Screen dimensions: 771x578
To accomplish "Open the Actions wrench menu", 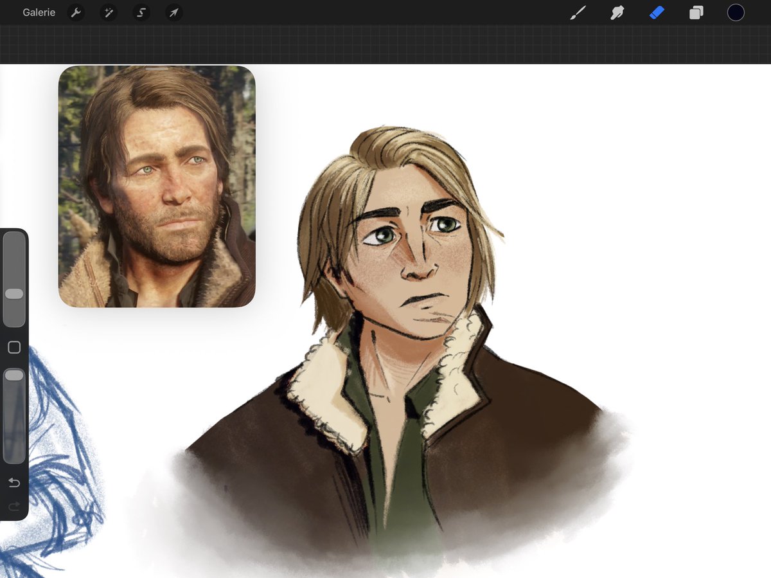I will (76, 12).
